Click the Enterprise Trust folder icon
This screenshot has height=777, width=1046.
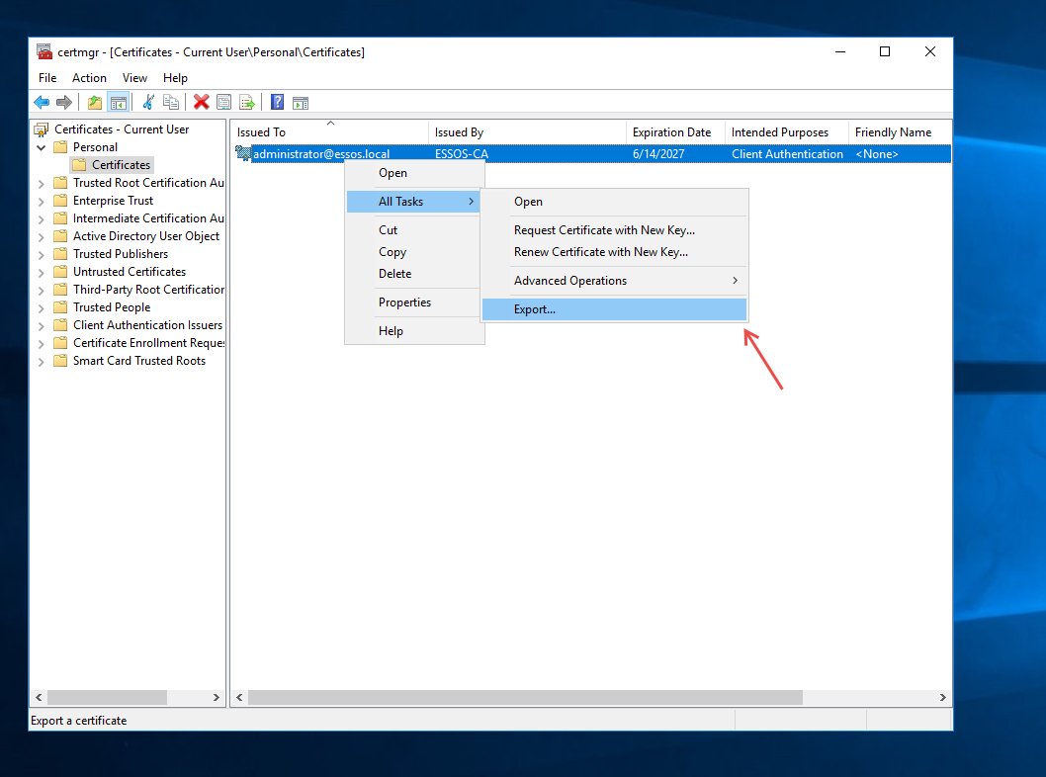click(60, 200)
